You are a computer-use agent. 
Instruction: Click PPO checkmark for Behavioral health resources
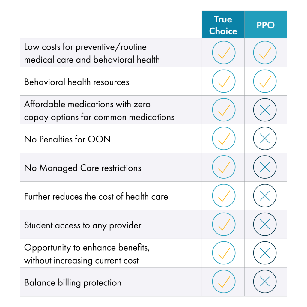click(x=265, y=81)
